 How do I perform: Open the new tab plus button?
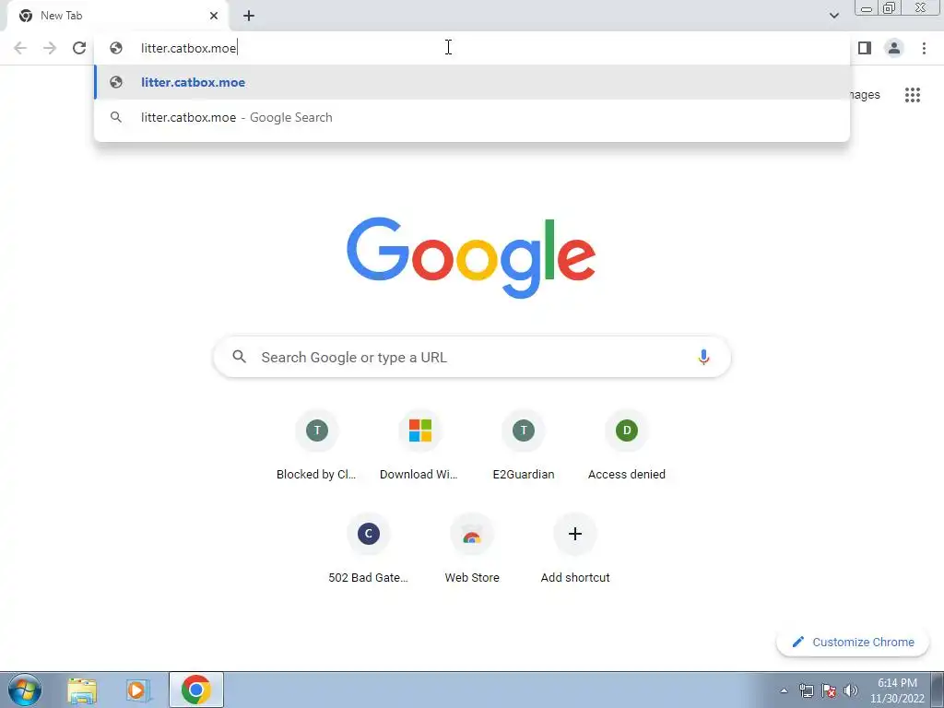tap(249, 16)
